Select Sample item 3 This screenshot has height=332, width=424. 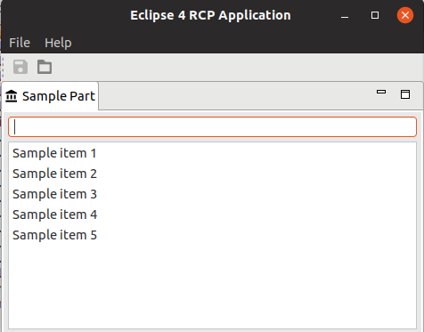point(212,194)
